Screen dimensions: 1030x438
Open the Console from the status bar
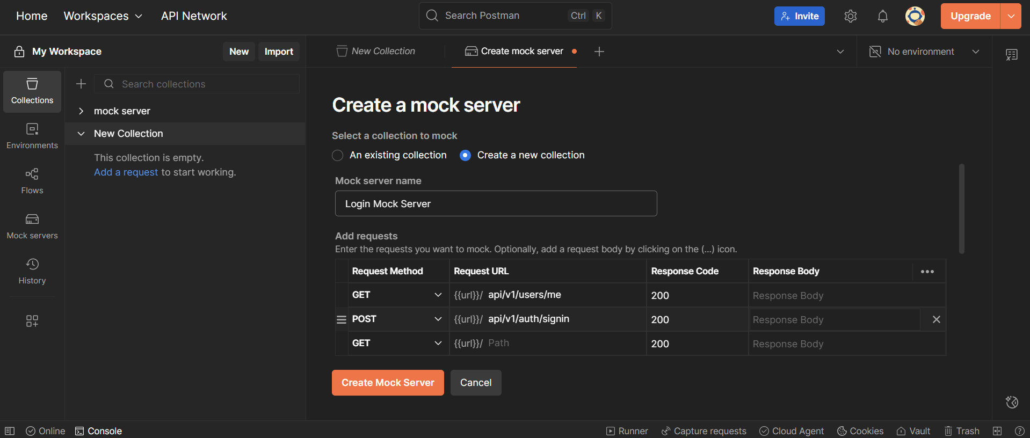pyautogui.click(x=98, y=431)
